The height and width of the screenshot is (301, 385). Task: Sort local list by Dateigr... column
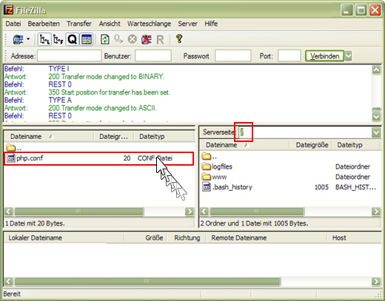(113, 136)
